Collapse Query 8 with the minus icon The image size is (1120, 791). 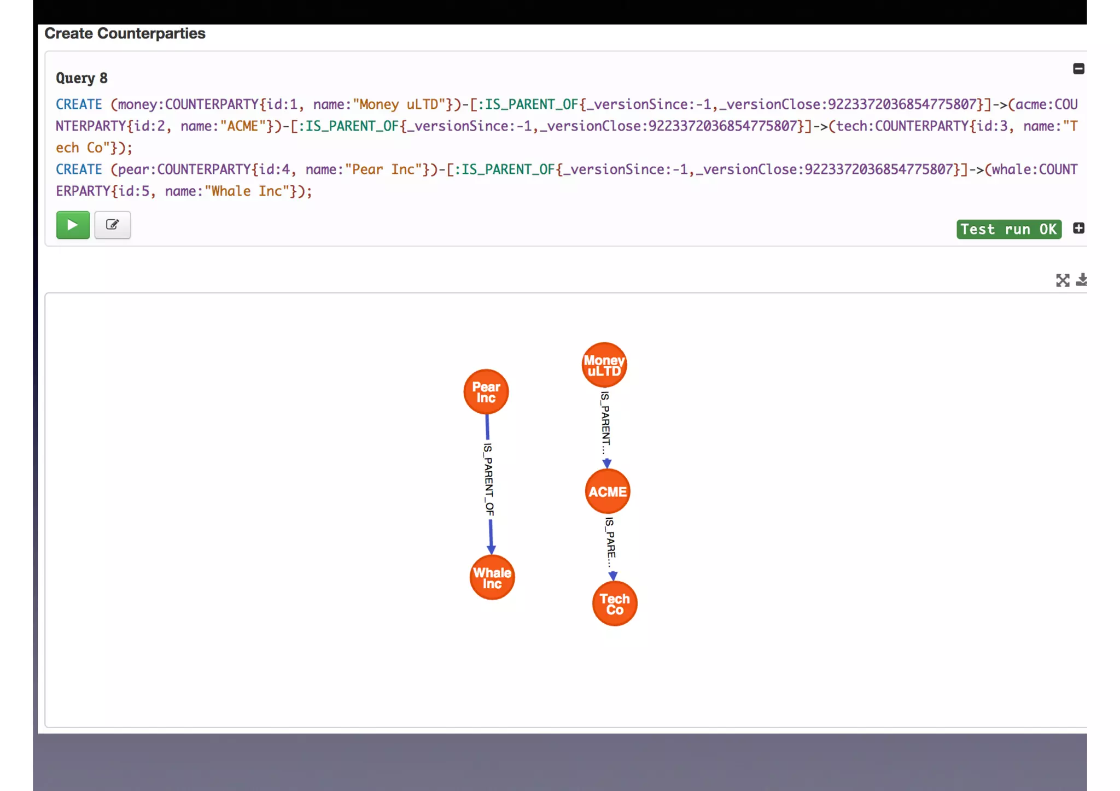[x=1078, y=69]
